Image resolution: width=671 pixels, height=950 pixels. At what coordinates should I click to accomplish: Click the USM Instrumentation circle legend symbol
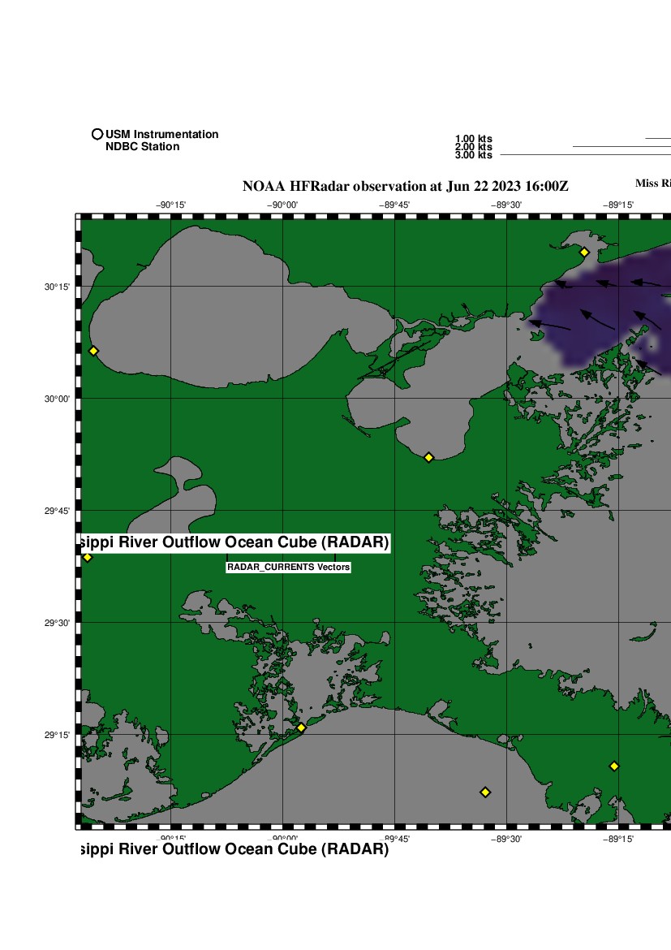click(97, 135)
